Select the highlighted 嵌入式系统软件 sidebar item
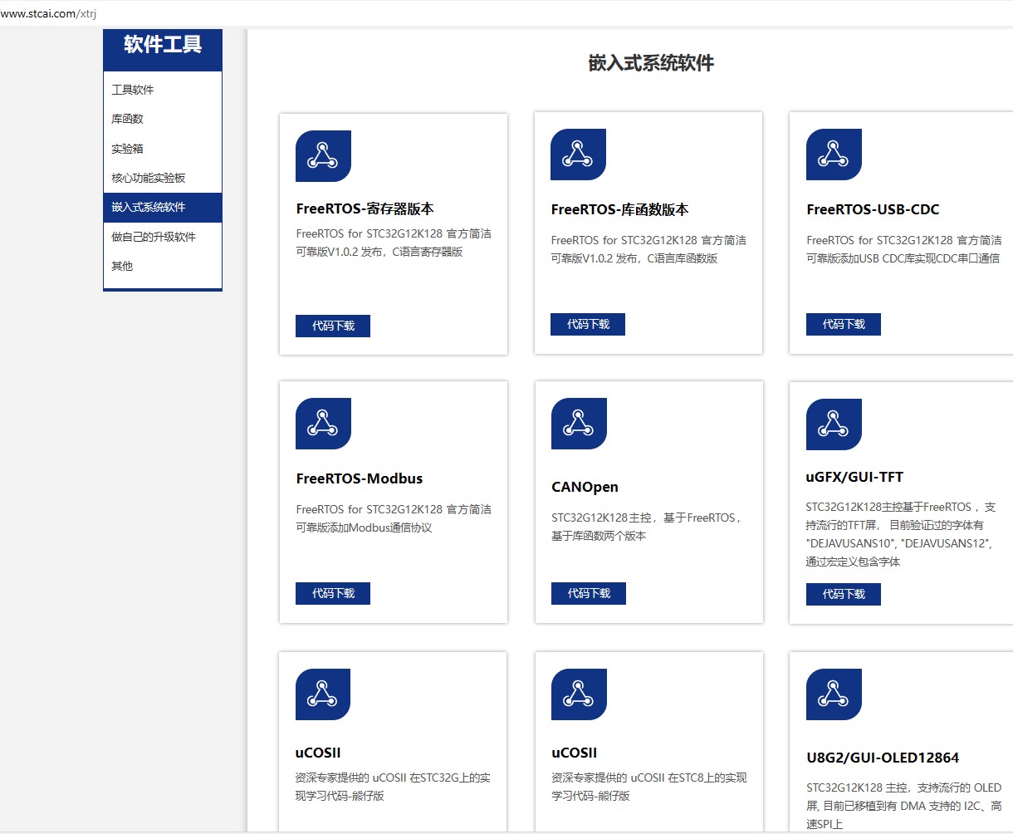 click(x=163, y=208)
